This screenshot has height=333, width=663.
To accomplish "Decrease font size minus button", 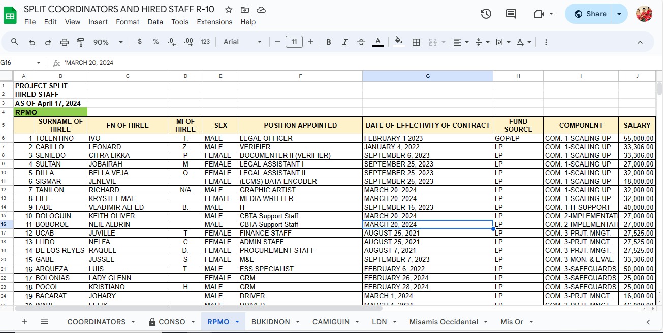I will click(x=278, y=42).
